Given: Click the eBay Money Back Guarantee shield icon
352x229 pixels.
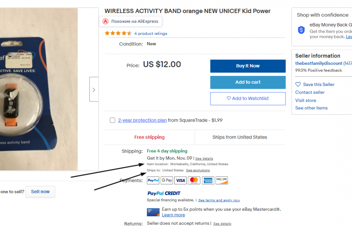Looking at the screenshot, I should [x=301, y=30].
